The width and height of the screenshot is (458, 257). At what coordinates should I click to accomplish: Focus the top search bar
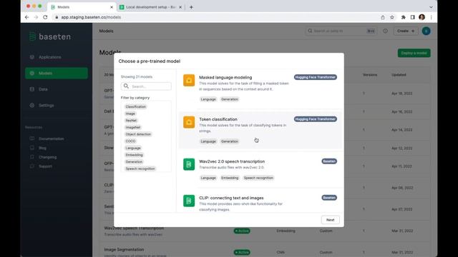pos(341,31)
